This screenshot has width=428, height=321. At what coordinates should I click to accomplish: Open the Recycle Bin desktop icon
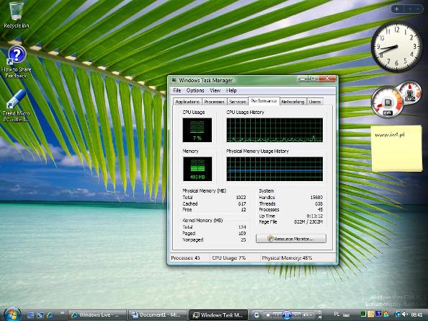16,15
